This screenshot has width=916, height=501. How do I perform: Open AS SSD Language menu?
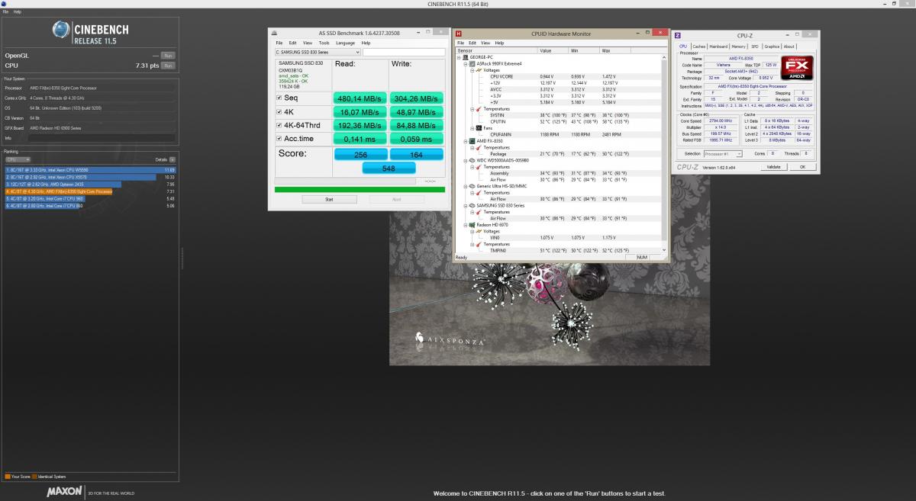pos(345,43)
